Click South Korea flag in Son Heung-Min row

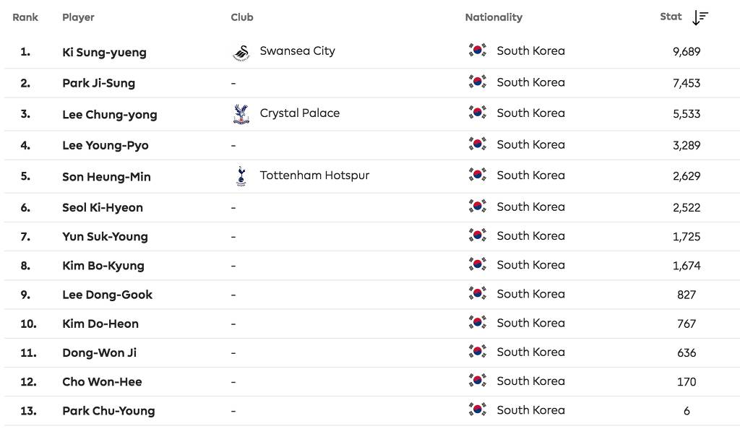point(477,175)
